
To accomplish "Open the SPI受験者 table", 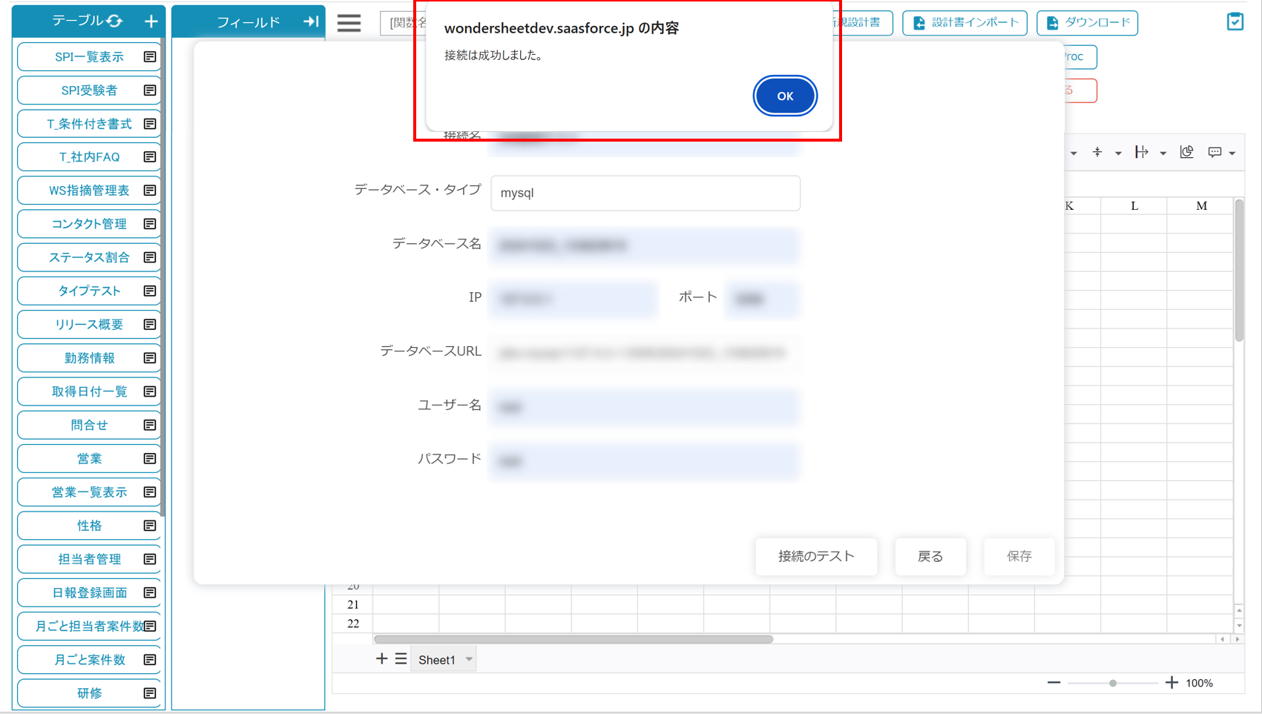I will (x=89, y=90).
